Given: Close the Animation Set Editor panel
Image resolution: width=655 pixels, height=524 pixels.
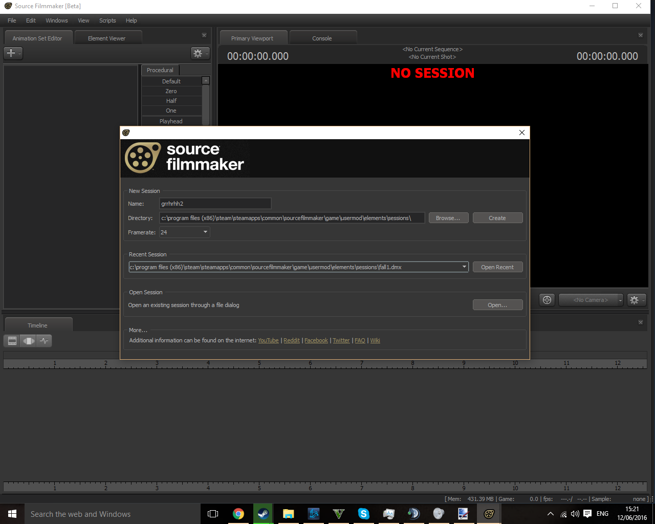Looking at the screenshot, I should (x=204, y=35).
